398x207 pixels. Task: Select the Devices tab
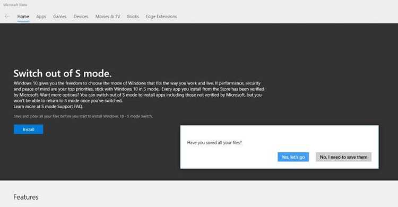coord(81,16)
